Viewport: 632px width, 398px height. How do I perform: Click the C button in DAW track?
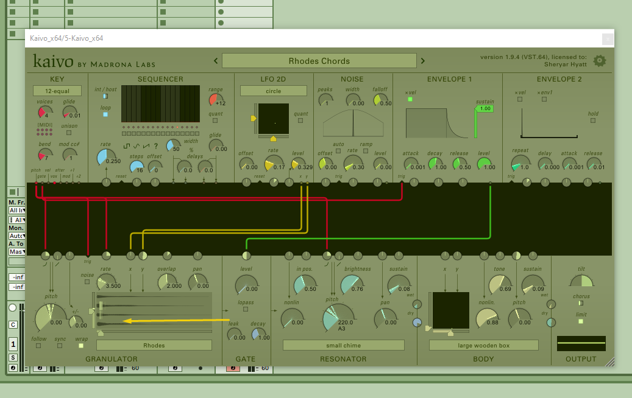click(13, 325)
